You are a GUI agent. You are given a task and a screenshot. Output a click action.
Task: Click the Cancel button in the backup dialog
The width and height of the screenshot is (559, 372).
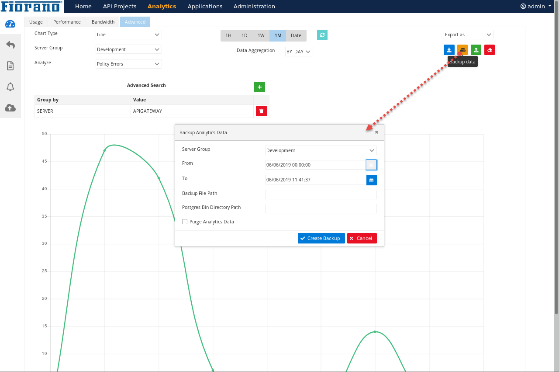[x=362, y=238]
